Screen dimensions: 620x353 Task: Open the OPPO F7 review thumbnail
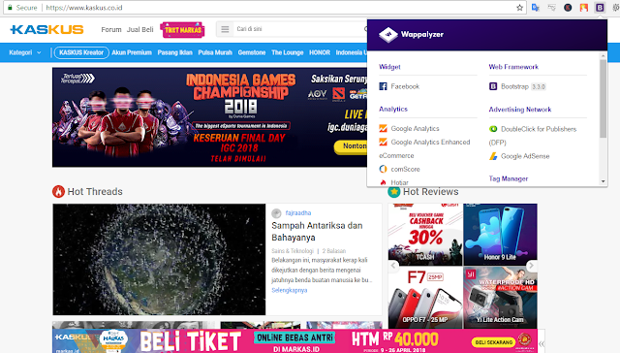425,298
